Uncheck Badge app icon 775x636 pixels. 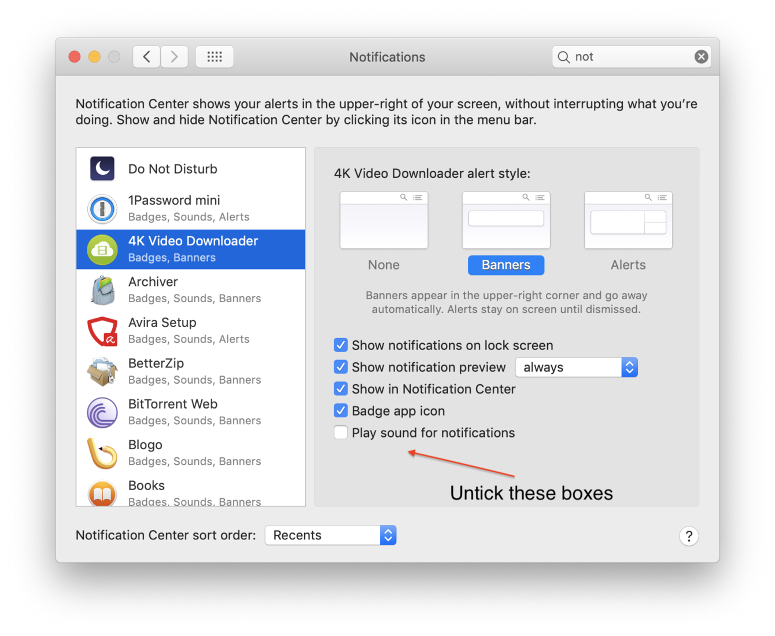click(x=341, y=410)
